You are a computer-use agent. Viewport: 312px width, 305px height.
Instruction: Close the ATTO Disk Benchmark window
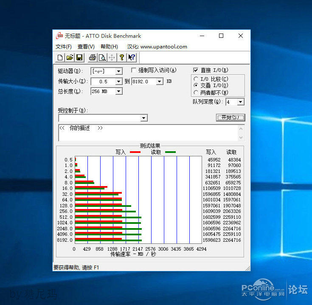click(x=241, y=36)
